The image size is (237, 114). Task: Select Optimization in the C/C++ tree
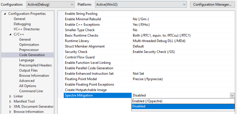29,45
